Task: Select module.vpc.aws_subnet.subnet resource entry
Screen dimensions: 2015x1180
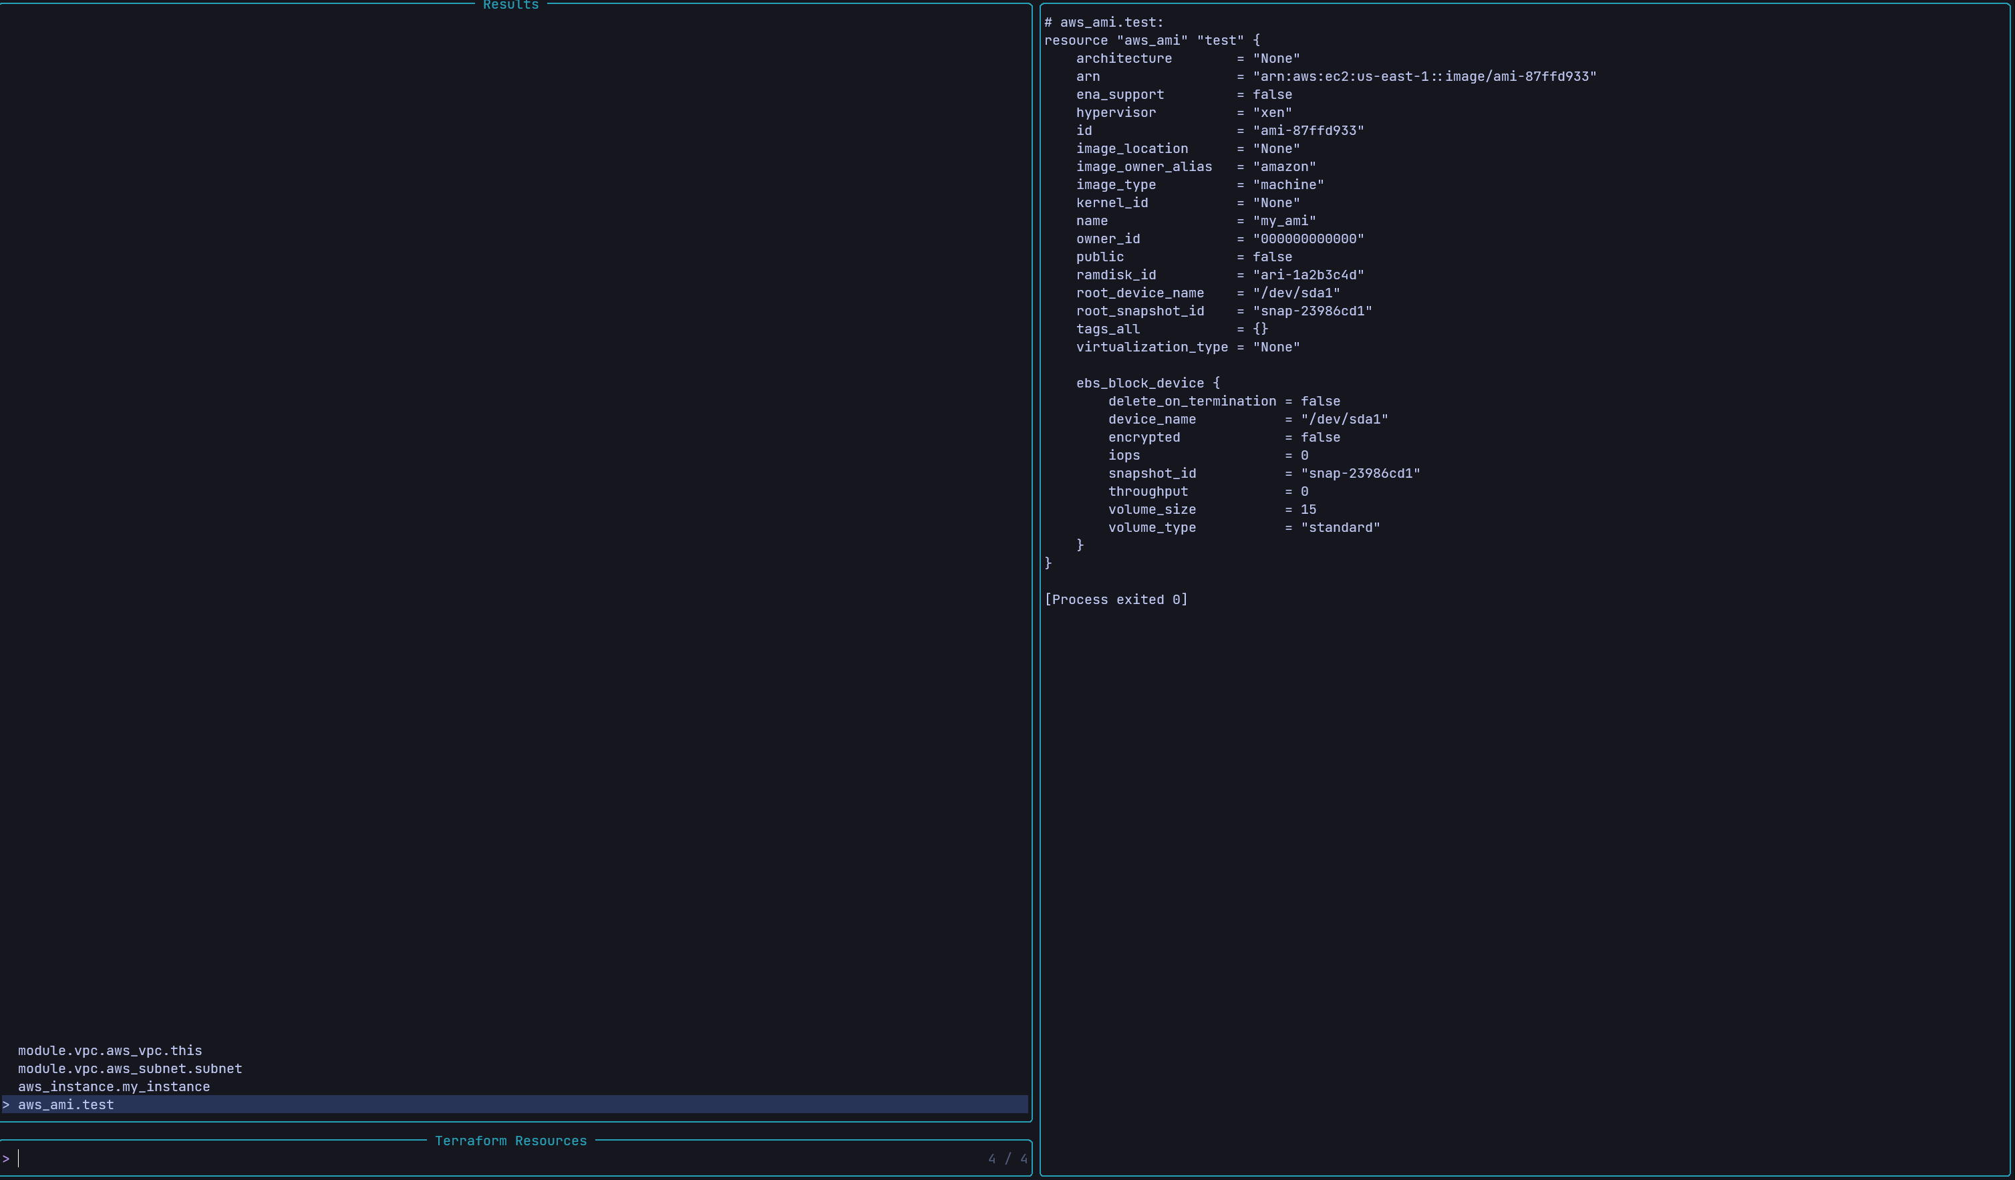Action: coord(130,1069)
